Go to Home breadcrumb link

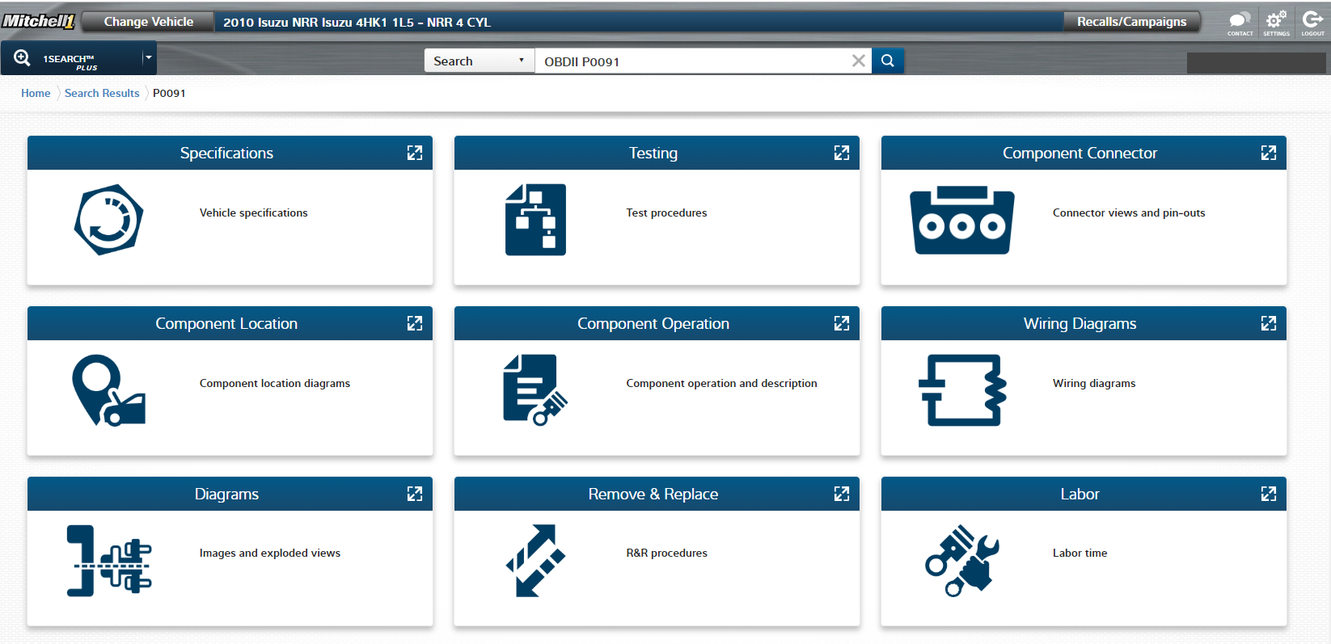click(36, 93)
